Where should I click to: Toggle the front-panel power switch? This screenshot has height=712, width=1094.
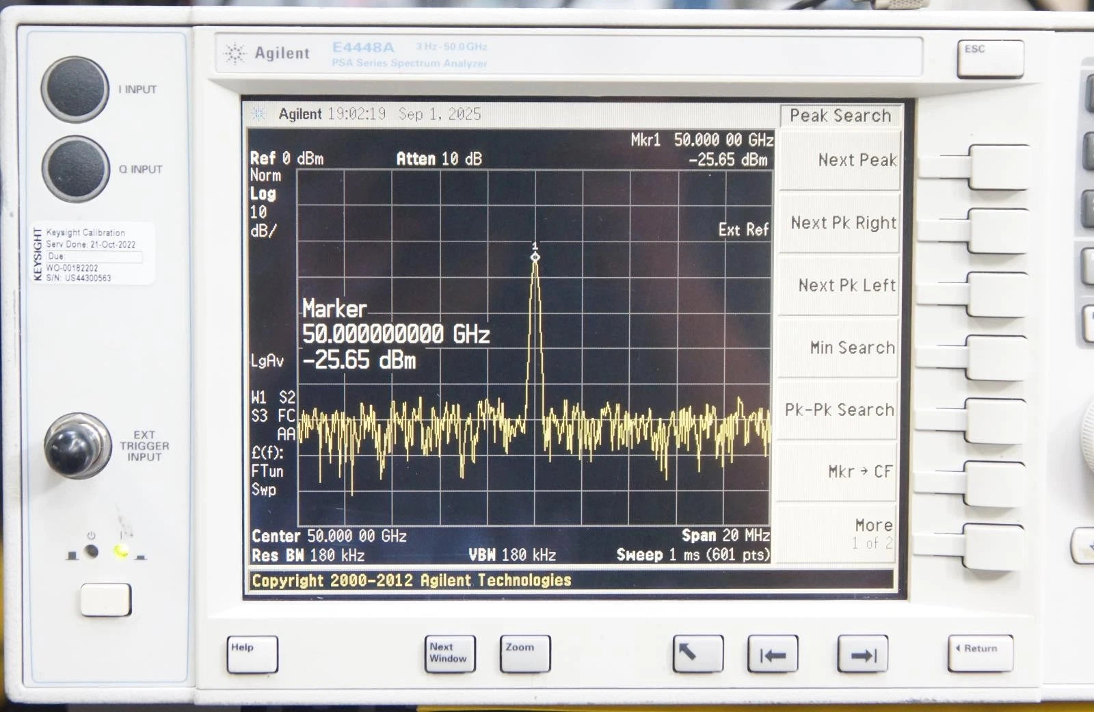point(105,600)
